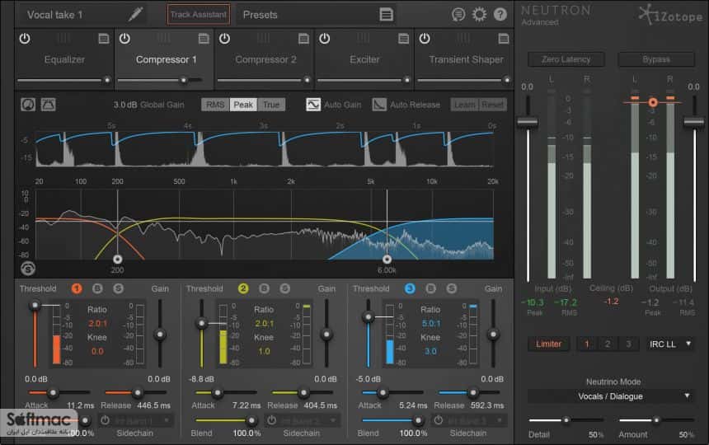This screenshot has height=445, width=709.
Task: Open the Exciter module preset list icon
Action: (x=403, y=39)
